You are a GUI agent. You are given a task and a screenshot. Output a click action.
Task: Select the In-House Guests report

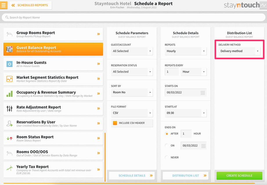click(53, 64)
